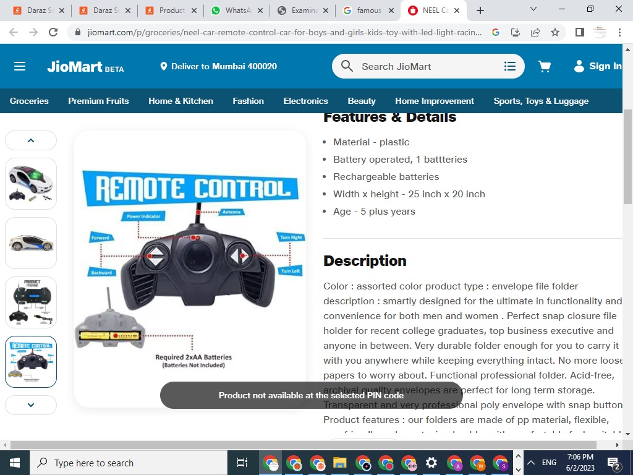Open Windows Start menu
This screenshot has width=633, height=475.
(x=15, y=463)
